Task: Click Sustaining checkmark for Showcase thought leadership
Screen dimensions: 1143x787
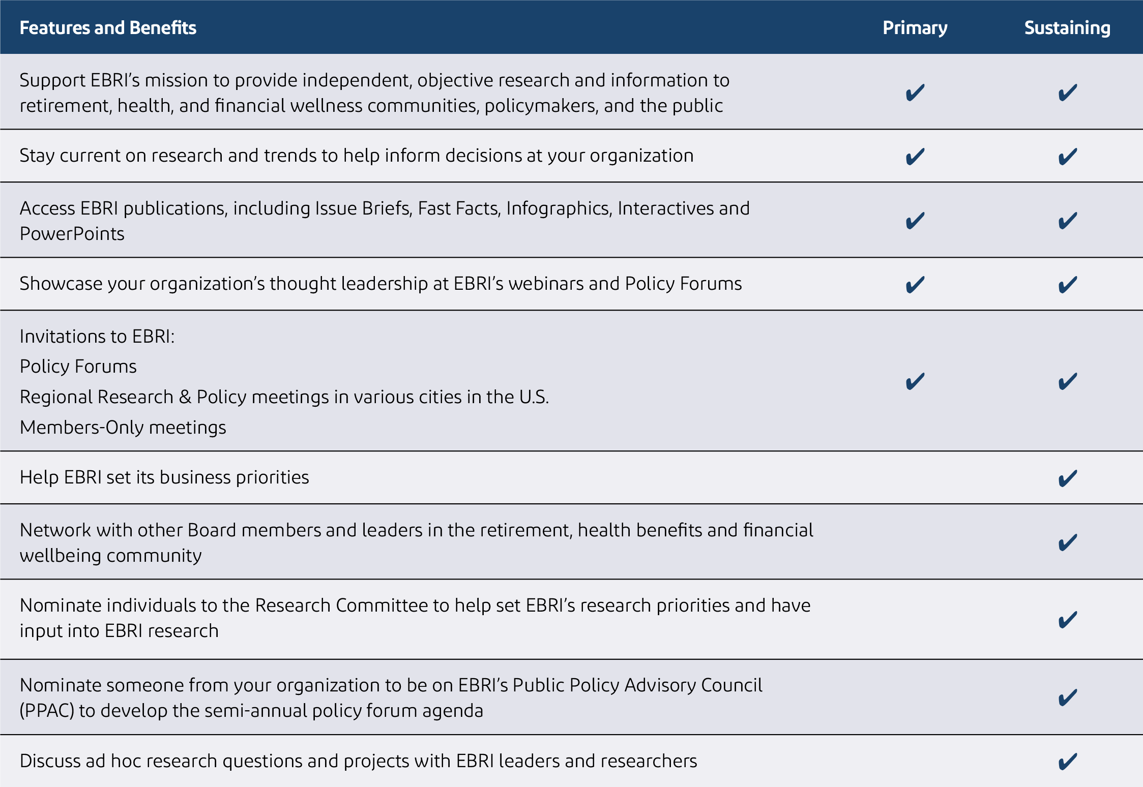Action: pos(1067,284)
